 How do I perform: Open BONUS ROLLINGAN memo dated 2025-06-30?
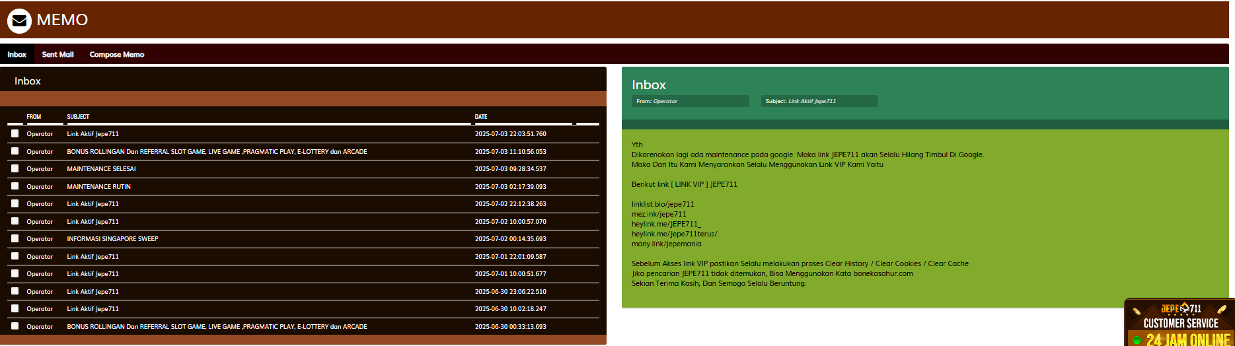pos(217,327)
